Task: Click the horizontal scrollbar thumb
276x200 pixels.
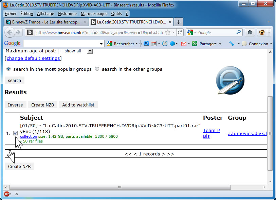Action: coord(120,187)
